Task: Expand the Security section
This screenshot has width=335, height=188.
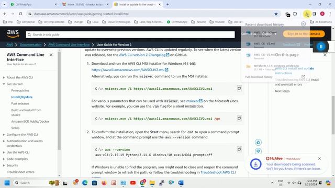Action: pos(4,166)
